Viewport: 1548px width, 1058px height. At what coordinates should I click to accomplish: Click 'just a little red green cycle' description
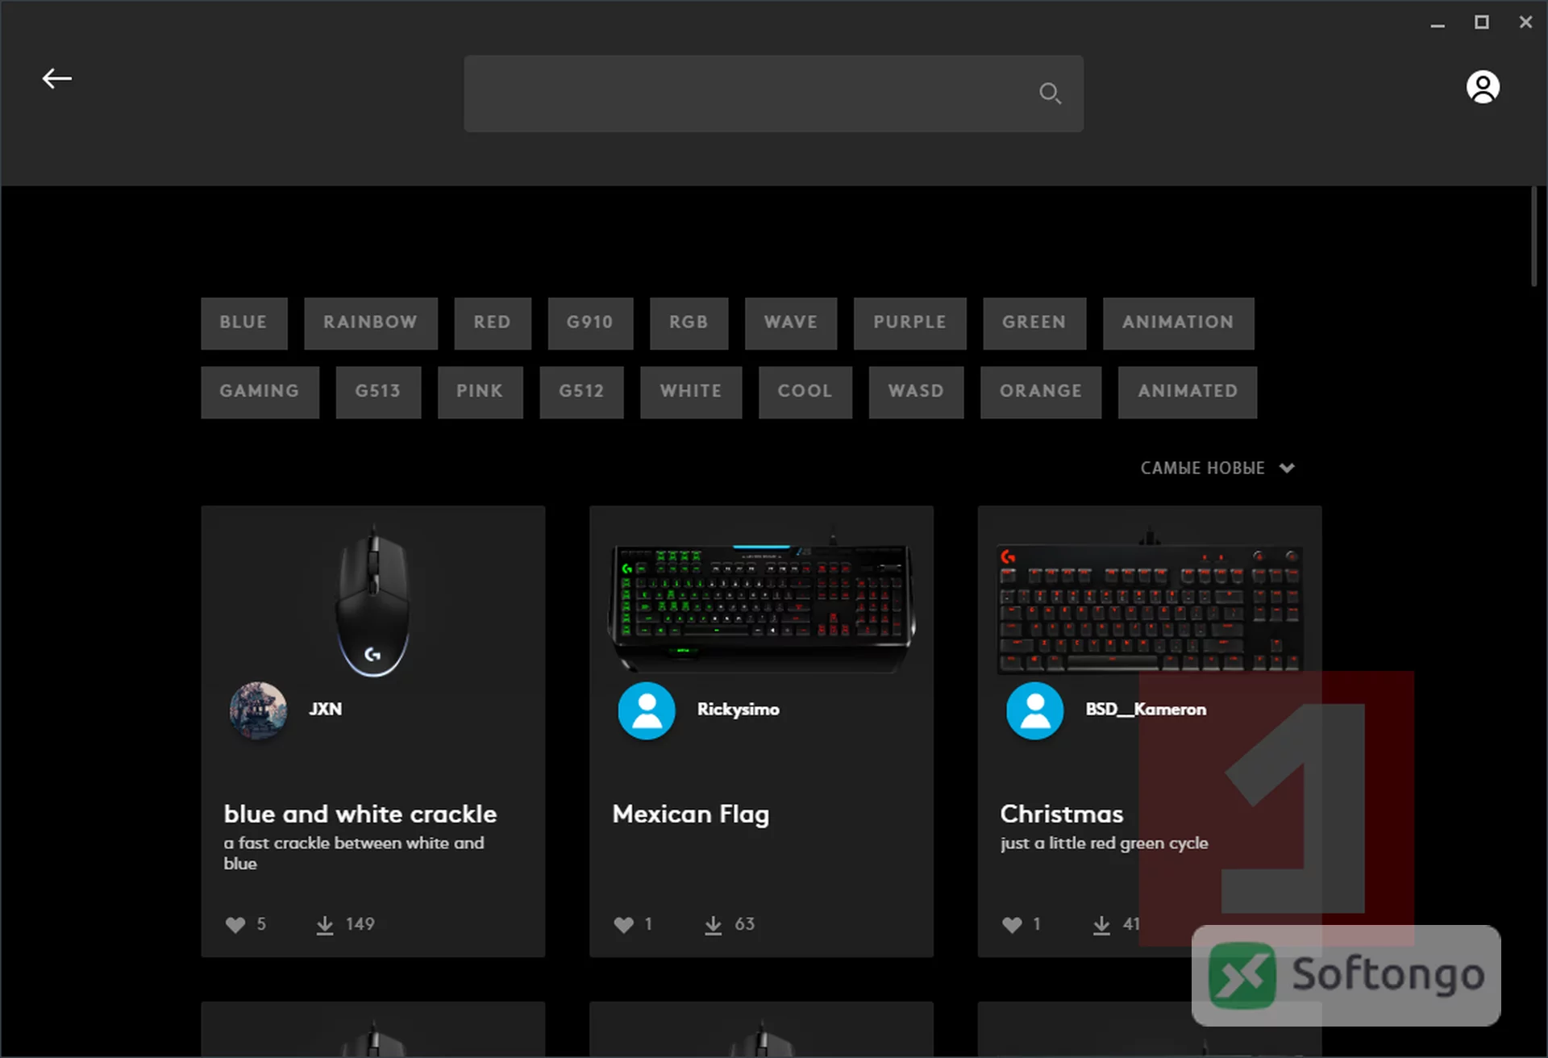coord(1104,843)
